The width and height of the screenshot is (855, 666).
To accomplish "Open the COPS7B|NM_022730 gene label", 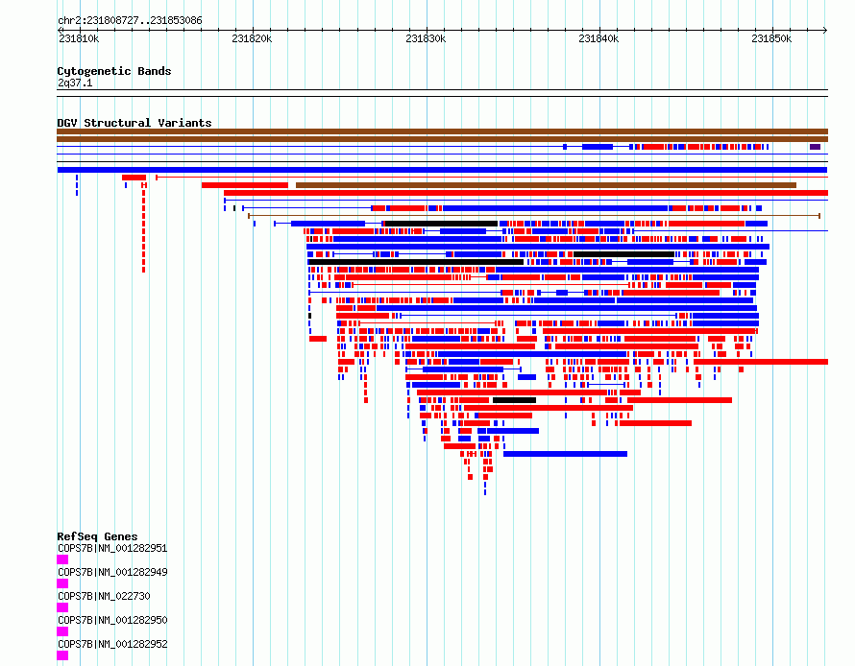I will (x=104, y=596).
